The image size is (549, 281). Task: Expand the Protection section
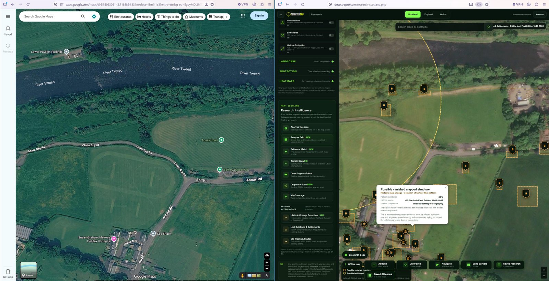click(x=307, y=71)
